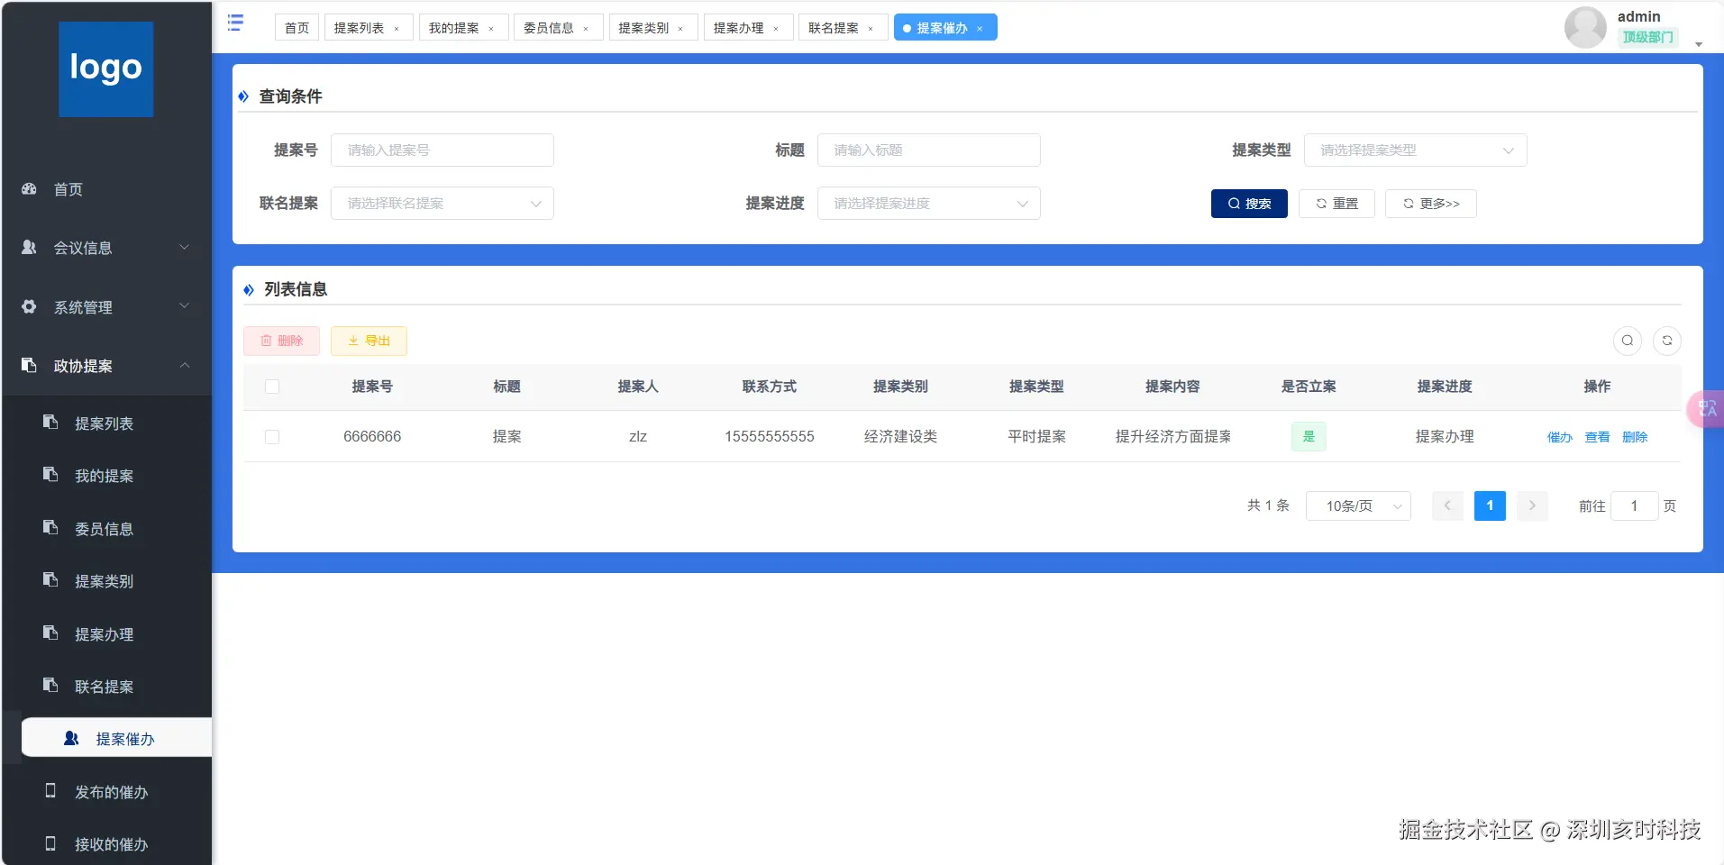Screen dimensions: 1724x865
Task: Close the 委员信息 tab
Action: tap(586, 29)
